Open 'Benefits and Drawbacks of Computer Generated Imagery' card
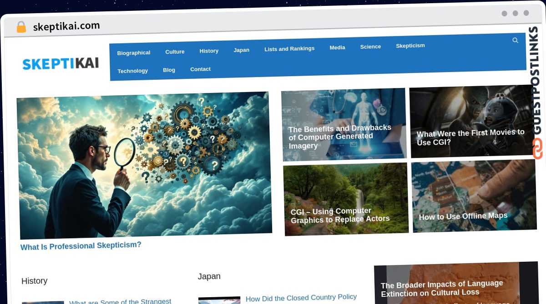 (344, 125)
